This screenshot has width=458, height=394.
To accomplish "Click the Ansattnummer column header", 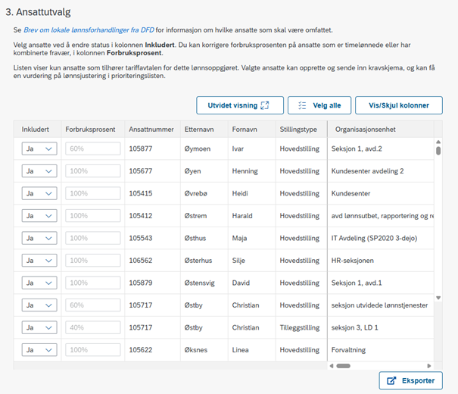I will [151, 130].
